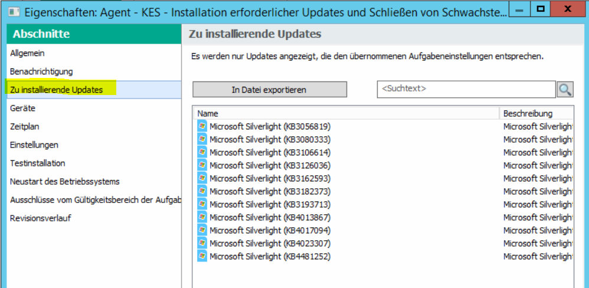Click the update icon for KB3080333
Screen dimensions: 589x288
(202, 139)
